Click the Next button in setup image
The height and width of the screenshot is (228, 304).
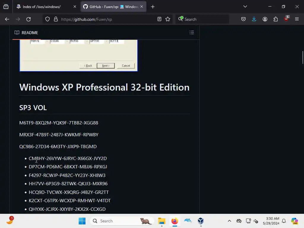click(x=106, y=66)
